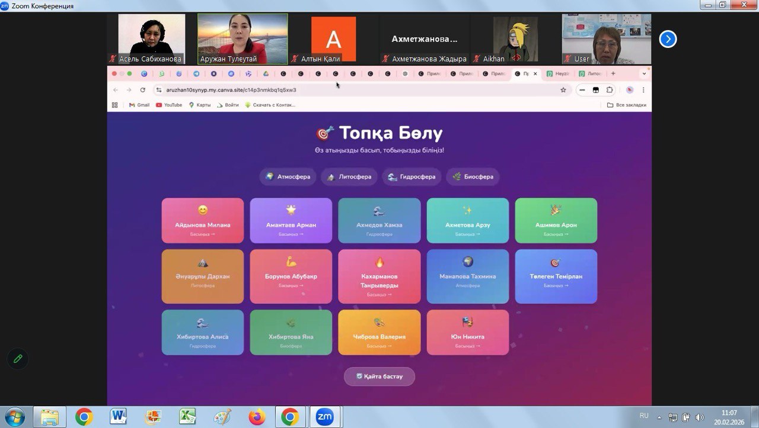Open the Все закладки bookmarks folder
The width and height of the screenshot is (759, 428).
(626, 105)
